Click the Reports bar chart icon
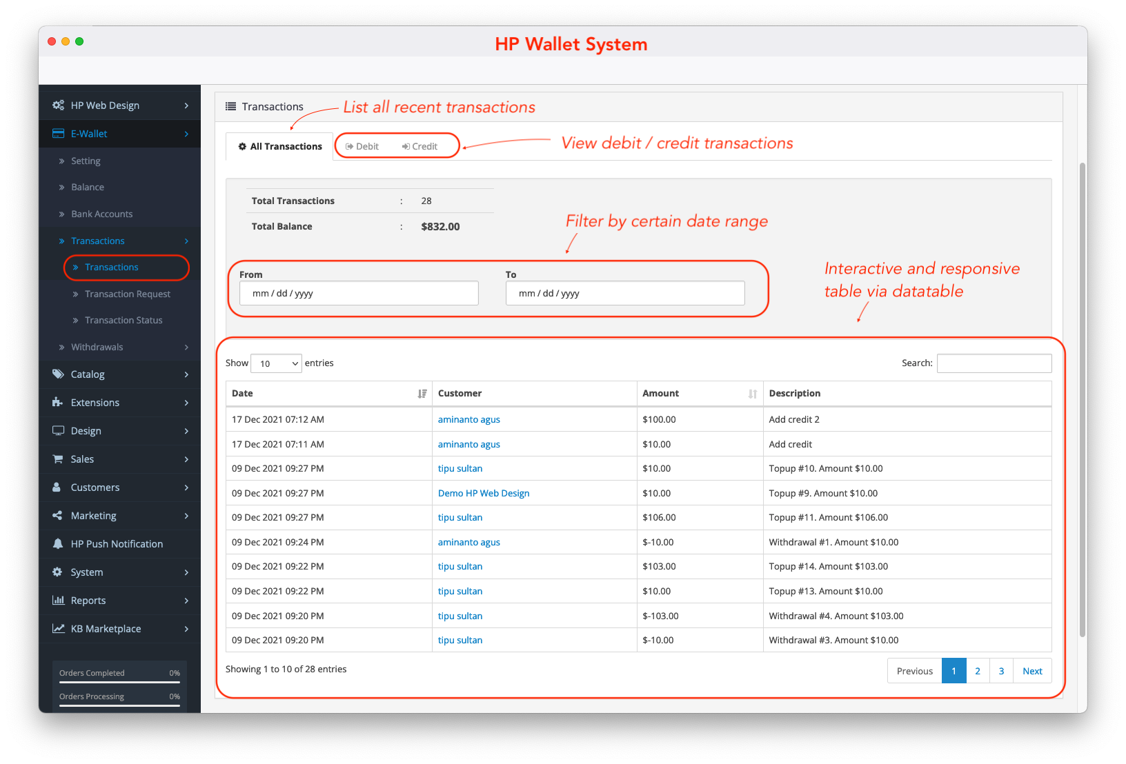The image size is (1126, 764). coord(58,601)
